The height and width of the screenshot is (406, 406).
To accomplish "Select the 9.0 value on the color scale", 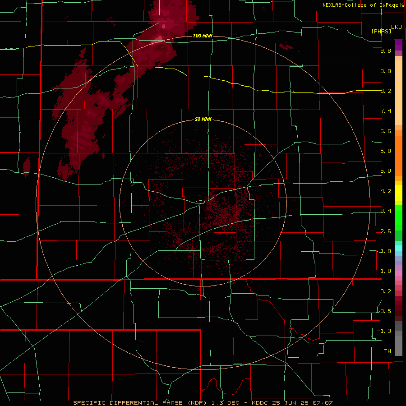I will coord(386,71).
